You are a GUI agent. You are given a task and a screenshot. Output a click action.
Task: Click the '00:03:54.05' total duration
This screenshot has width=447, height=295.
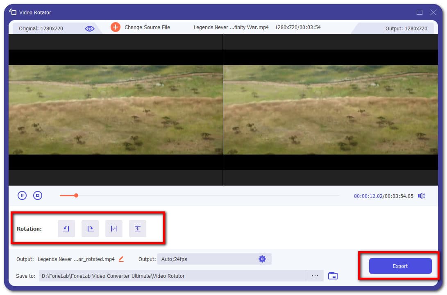[x=399, y=196]
